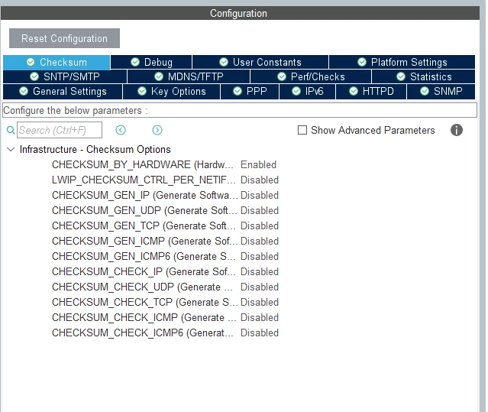Select the Key Options tab
The height and width of the screenshot is (412, 488).
[x=172, y=91]
